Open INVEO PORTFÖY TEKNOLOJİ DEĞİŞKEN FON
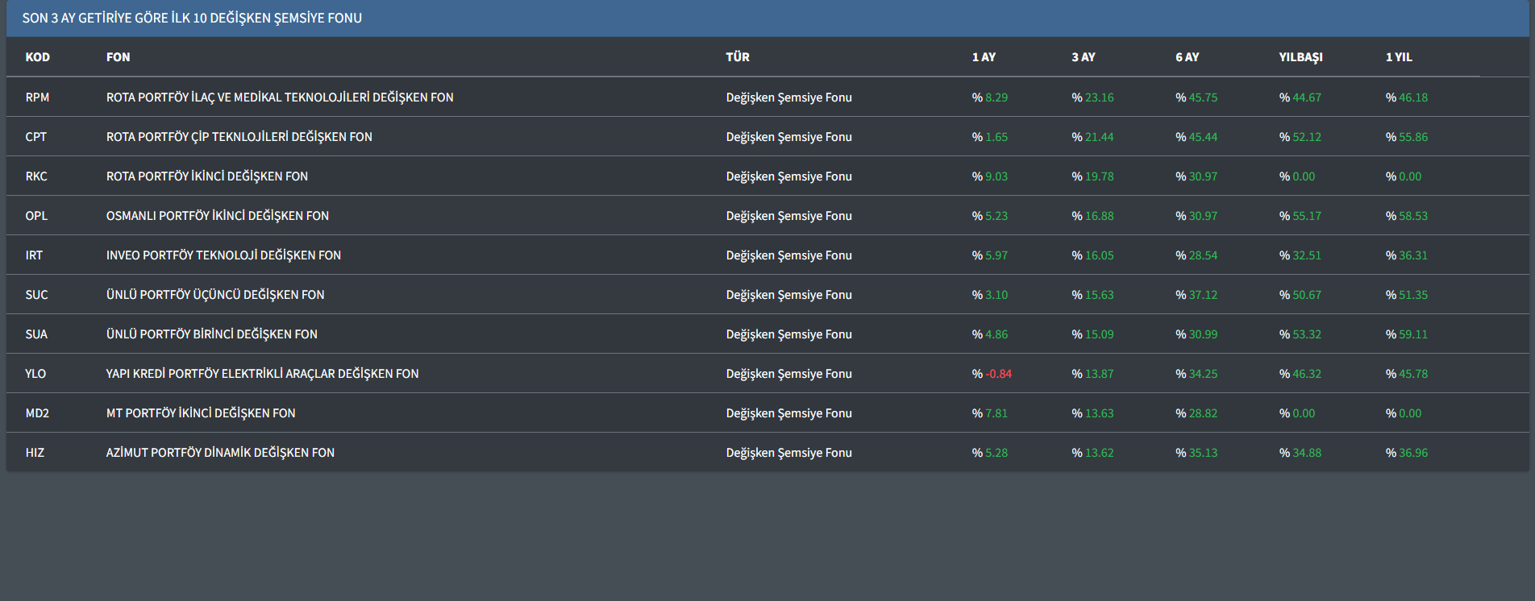This screenshot has height=601, width=1535. (223, 255)
